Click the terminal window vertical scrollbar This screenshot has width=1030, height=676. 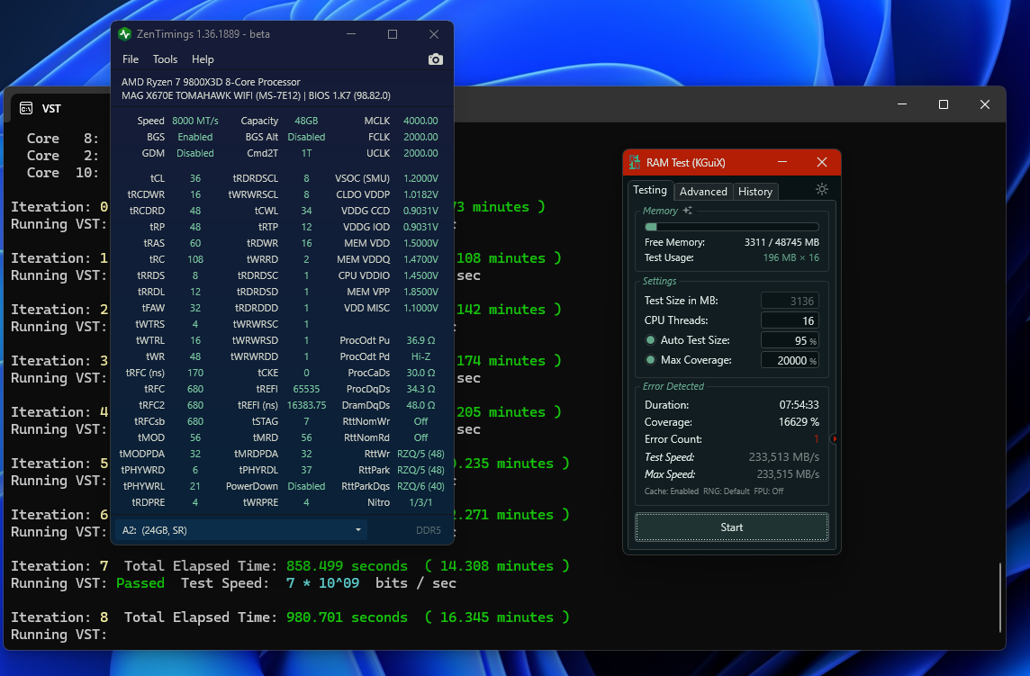coord(1000,597)
